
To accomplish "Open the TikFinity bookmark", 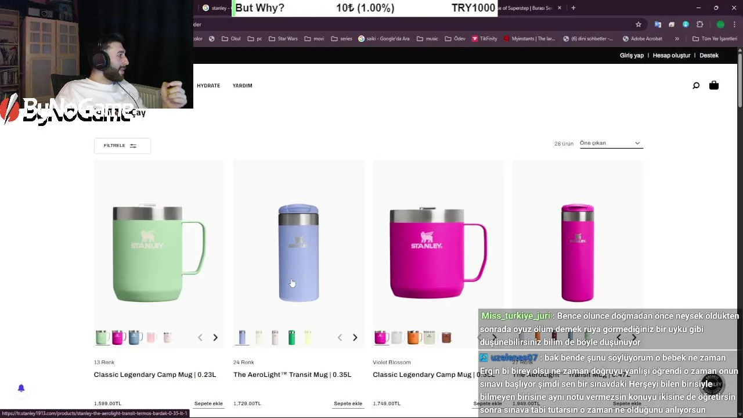I will pos(484,39).
